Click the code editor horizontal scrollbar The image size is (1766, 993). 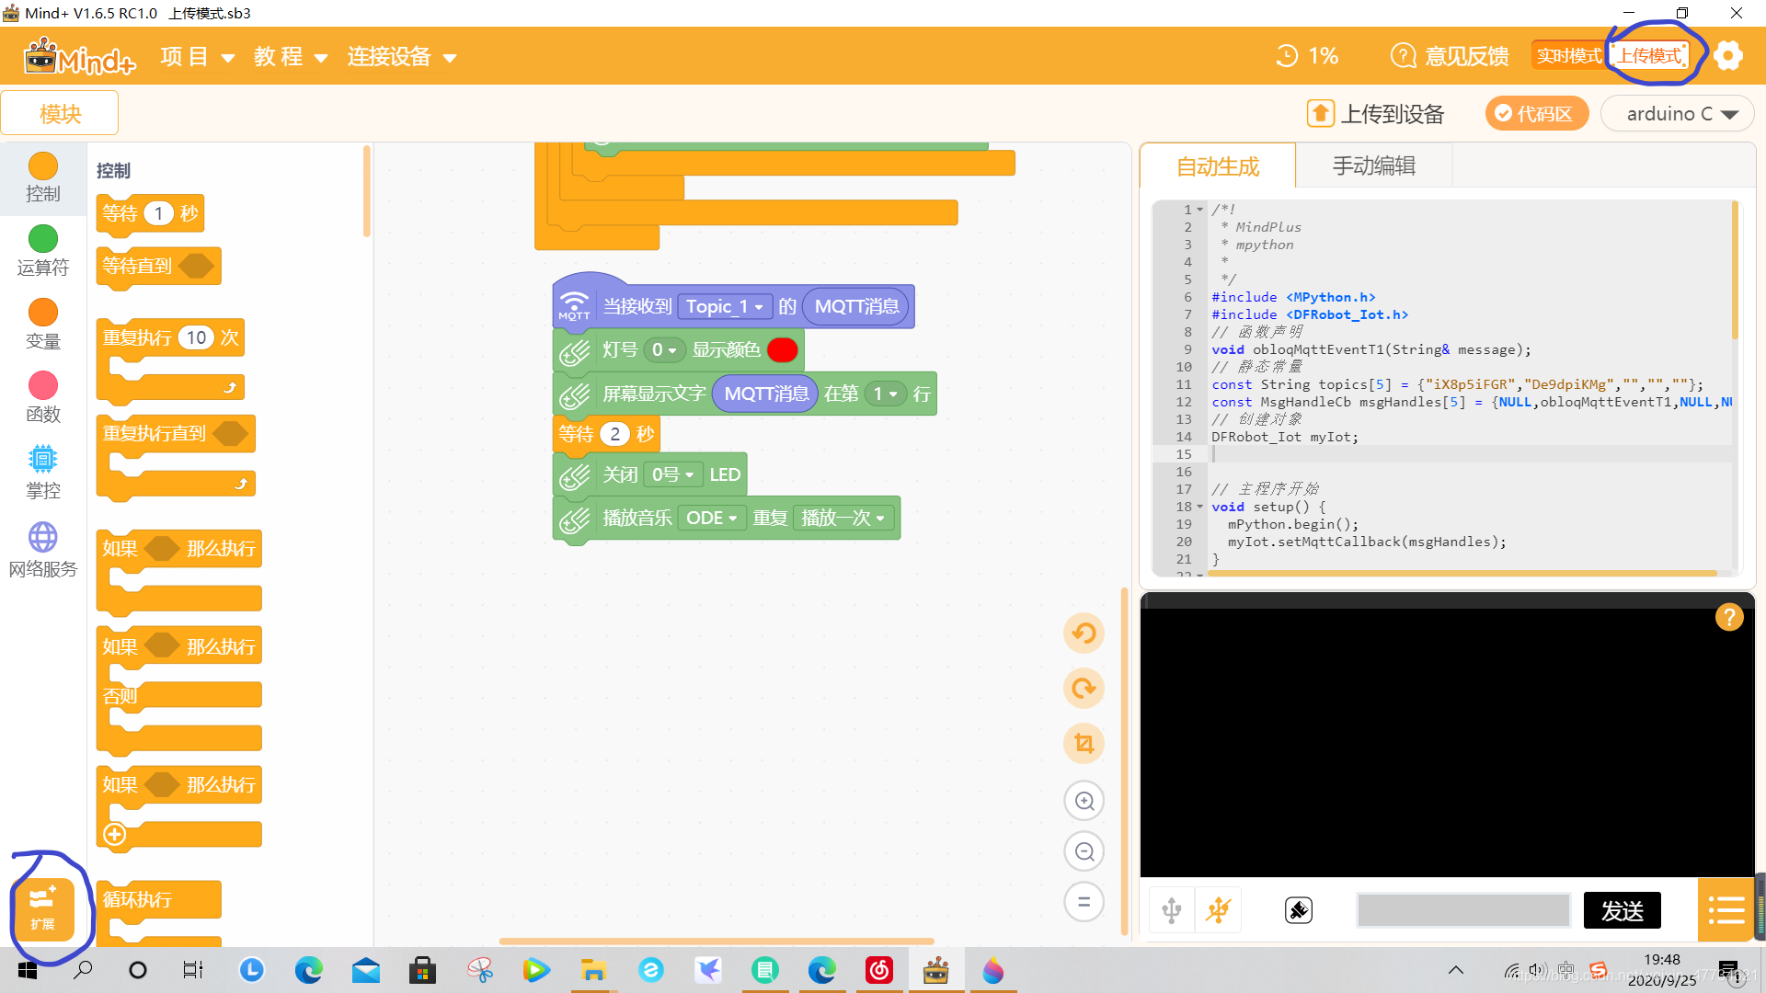click(1462, 573)
